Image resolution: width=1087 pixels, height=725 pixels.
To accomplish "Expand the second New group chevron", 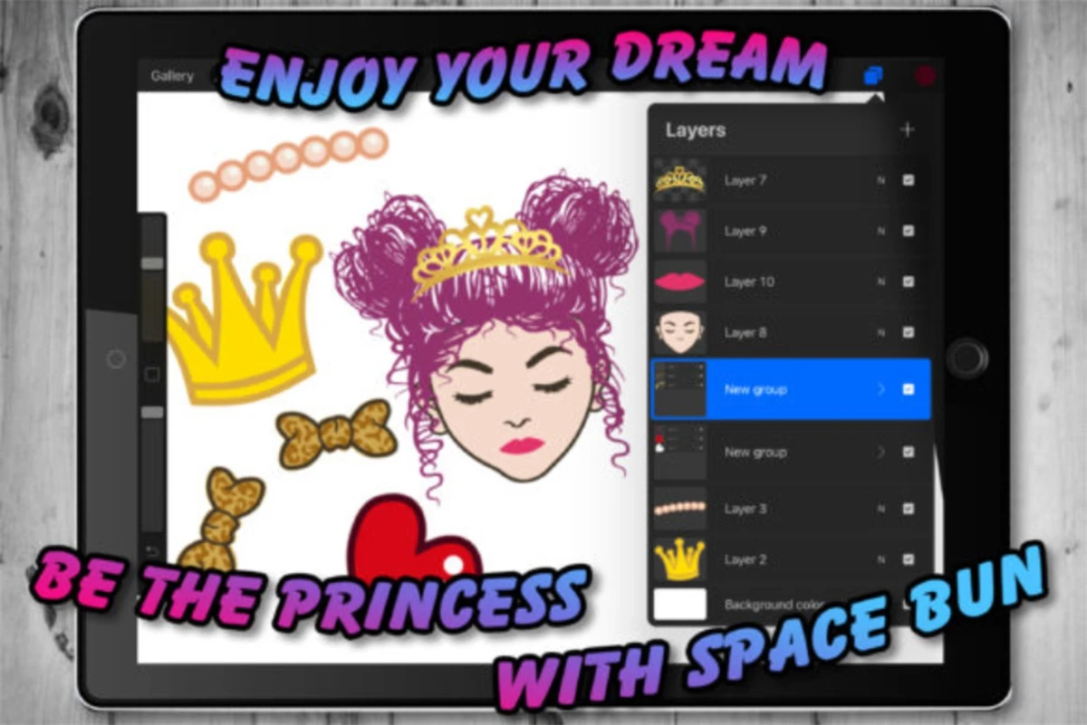I will [880, 453].
